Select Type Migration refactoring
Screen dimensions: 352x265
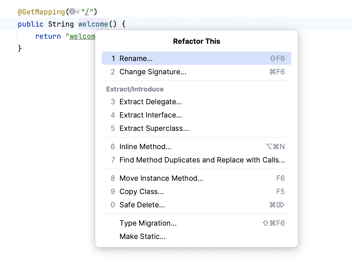click(148, 223)
